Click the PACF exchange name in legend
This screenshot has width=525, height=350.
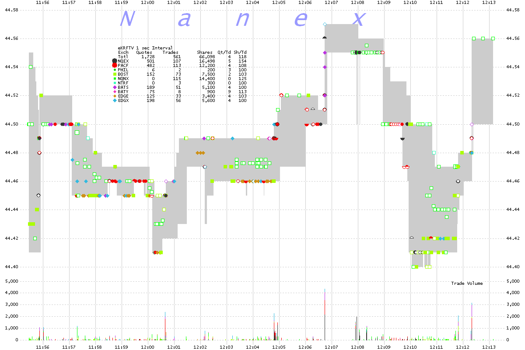(123, 65)
